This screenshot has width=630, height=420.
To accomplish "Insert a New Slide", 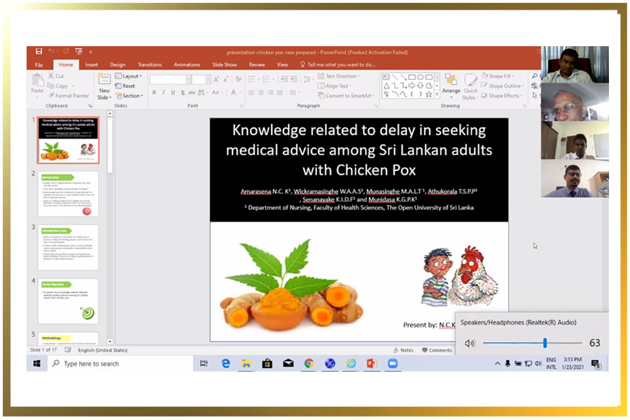I will point(104,86).
